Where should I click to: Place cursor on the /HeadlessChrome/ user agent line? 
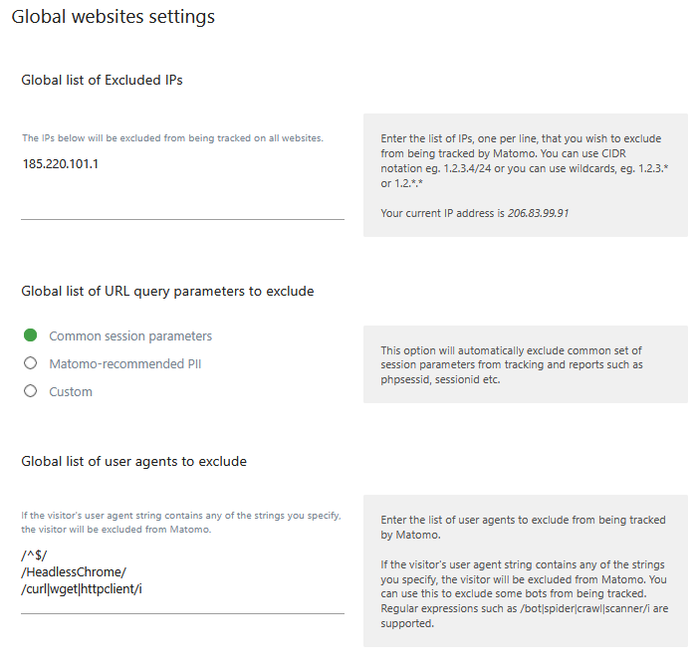click(x=74, y=570)
